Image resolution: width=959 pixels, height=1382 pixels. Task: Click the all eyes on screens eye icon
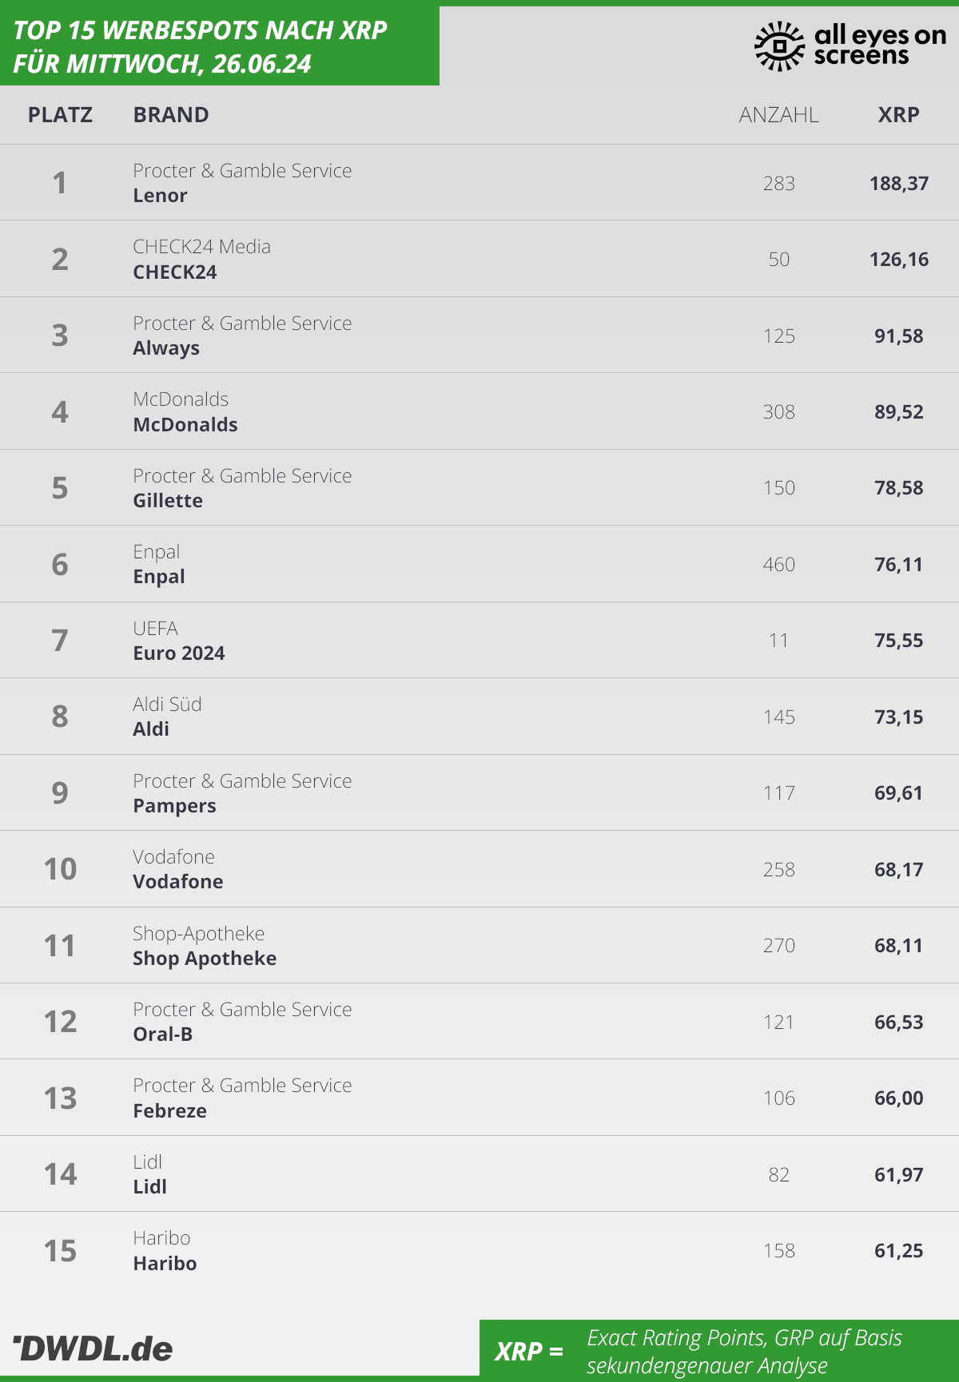pyautogui.click(x=778, y=46)
